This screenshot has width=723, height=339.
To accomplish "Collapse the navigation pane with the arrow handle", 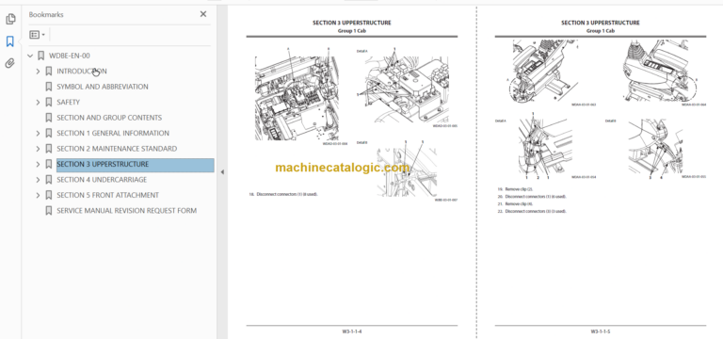I will tap(222, 172).
